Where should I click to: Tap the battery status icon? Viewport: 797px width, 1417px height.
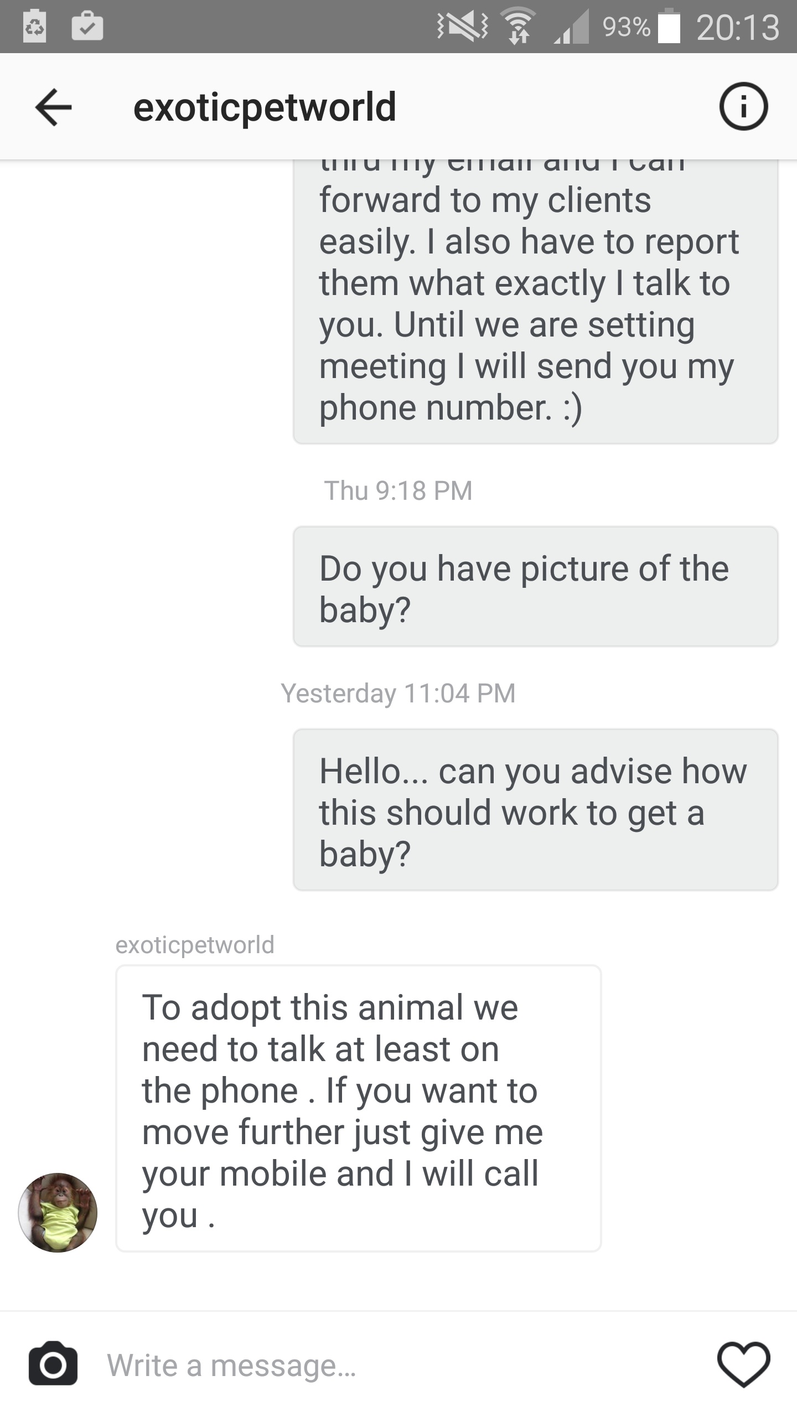(x=669, y=27)
